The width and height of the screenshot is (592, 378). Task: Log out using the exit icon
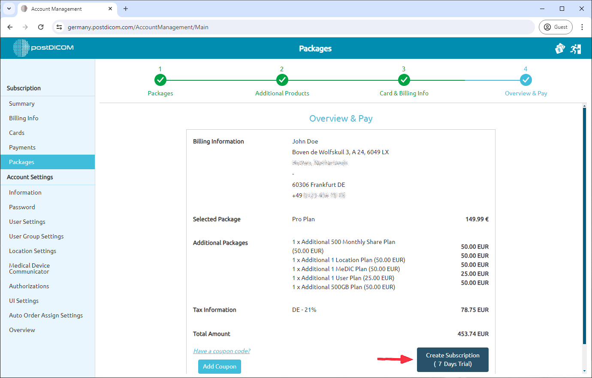pos(576,49)
